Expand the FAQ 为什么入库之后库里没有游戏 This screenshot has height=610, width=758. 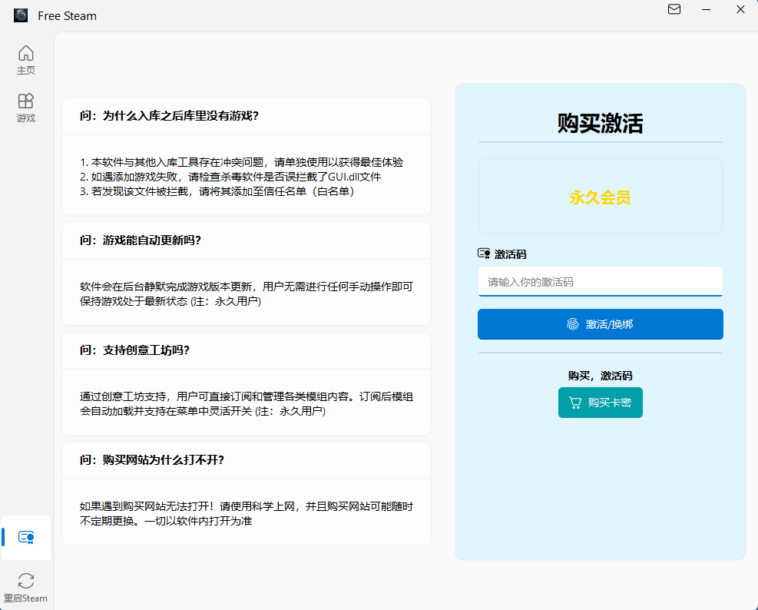pyautogui.click(x=246, y=116)
